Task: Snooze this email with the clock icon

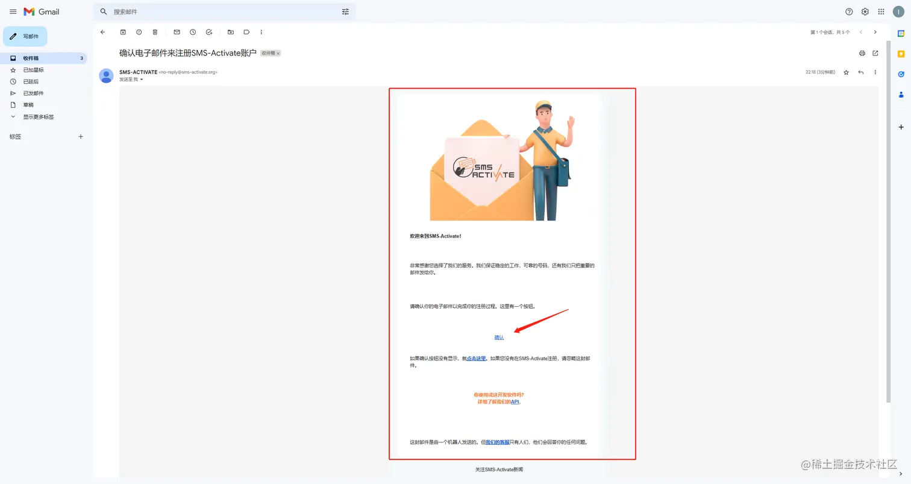Action: click(193, 32)
